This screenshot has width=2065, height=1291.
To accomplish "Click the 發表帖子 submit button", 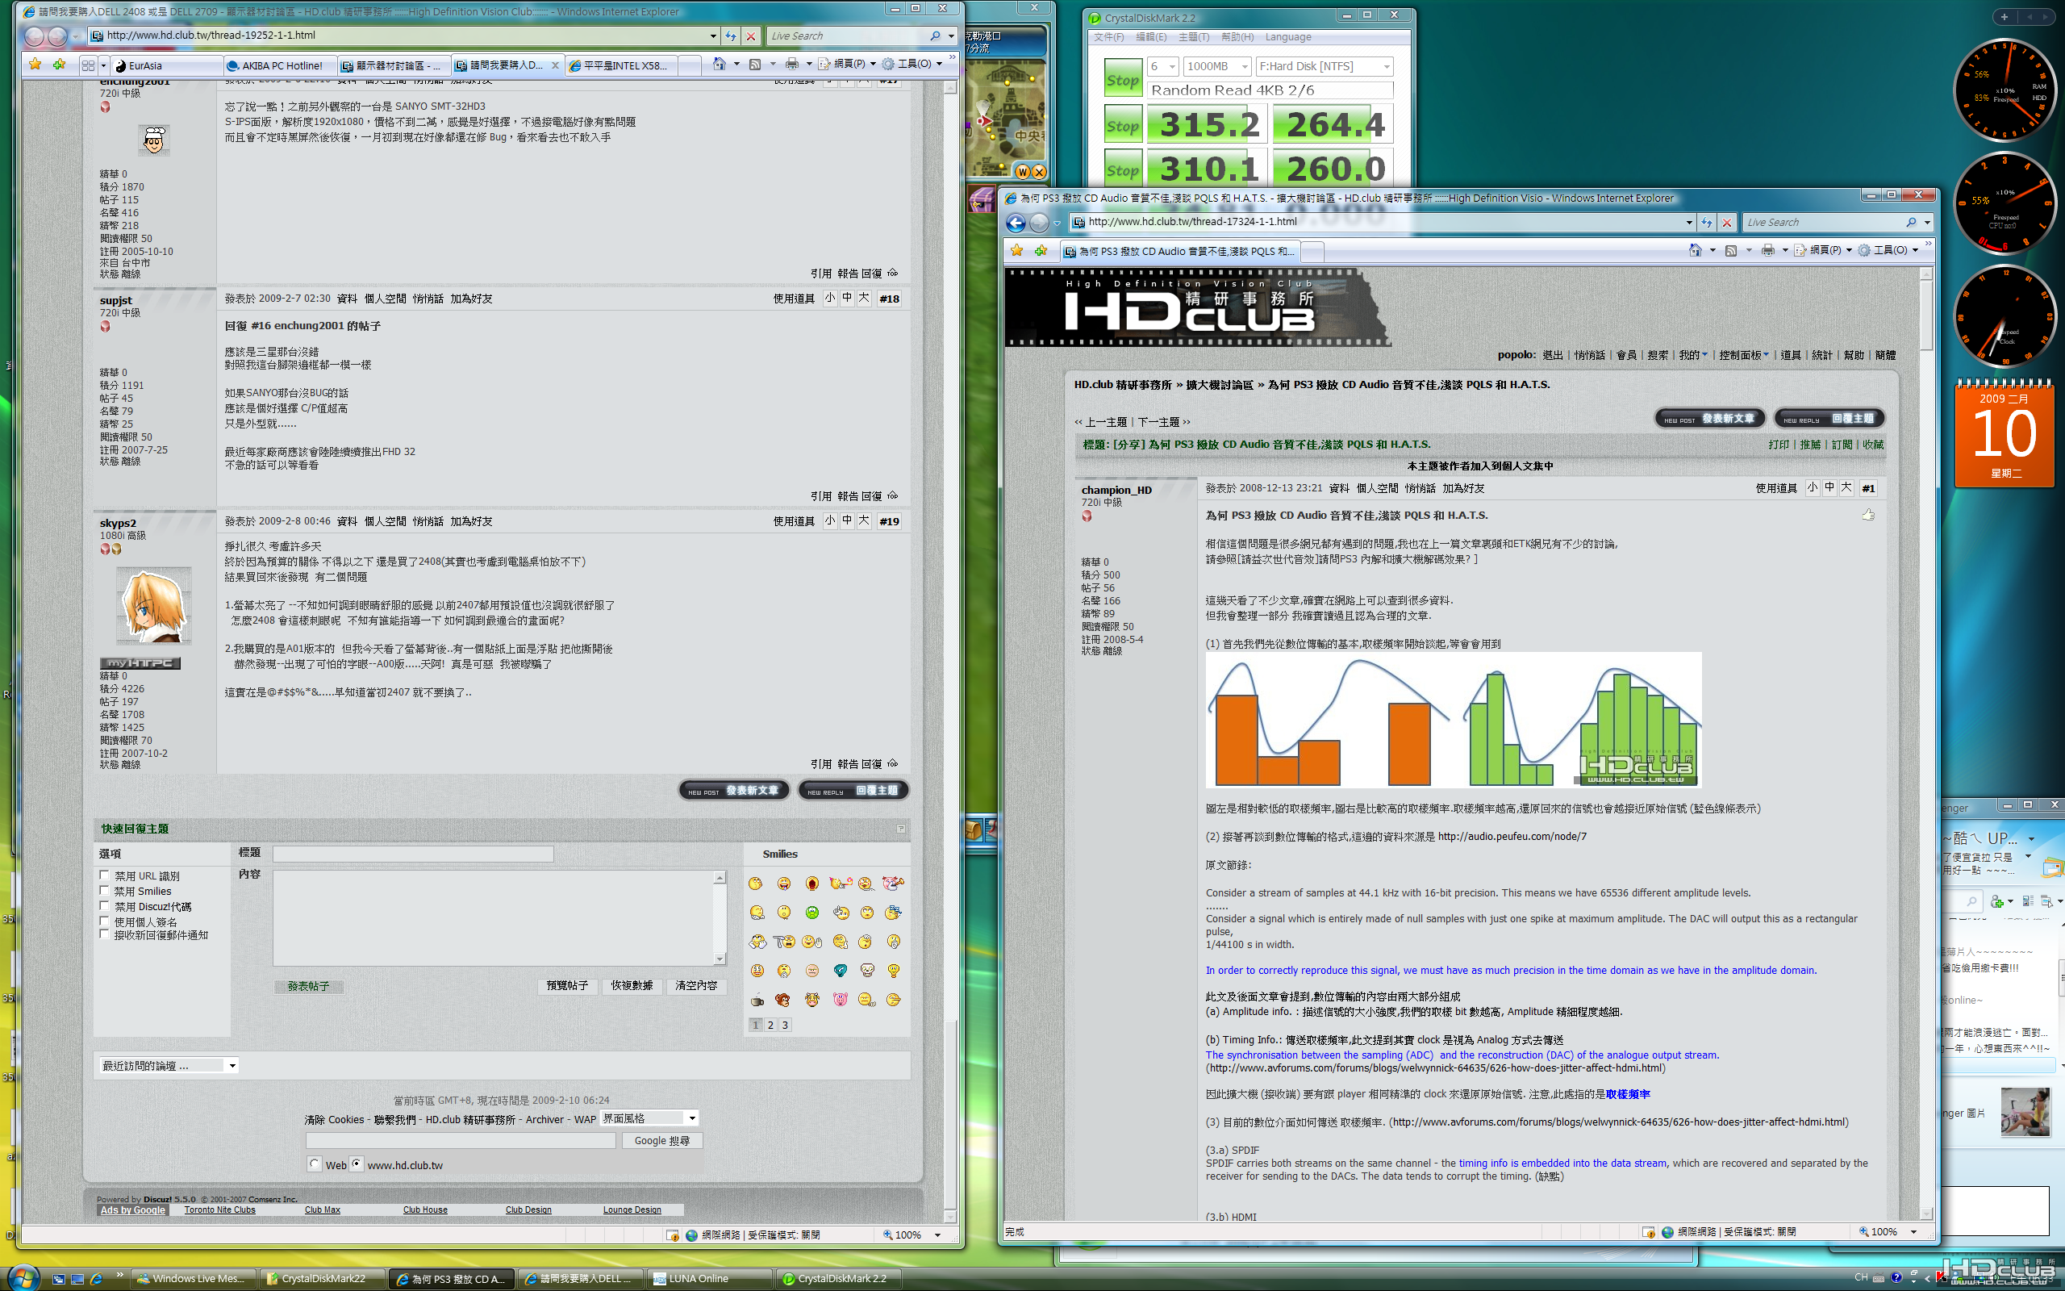I will click(x=308, y=986).
